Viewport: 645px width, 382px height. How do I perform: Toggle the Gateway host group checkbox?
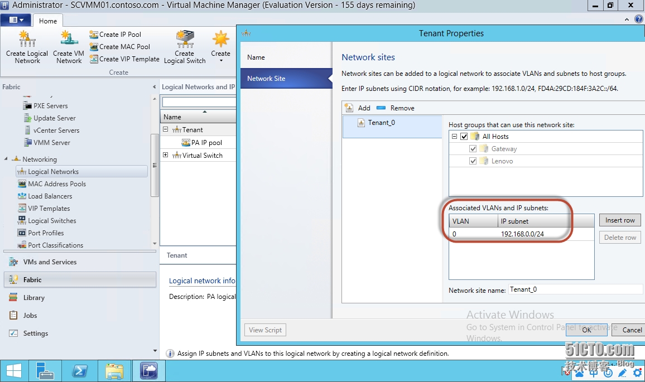pyautogui.click(x=473, y=149)
